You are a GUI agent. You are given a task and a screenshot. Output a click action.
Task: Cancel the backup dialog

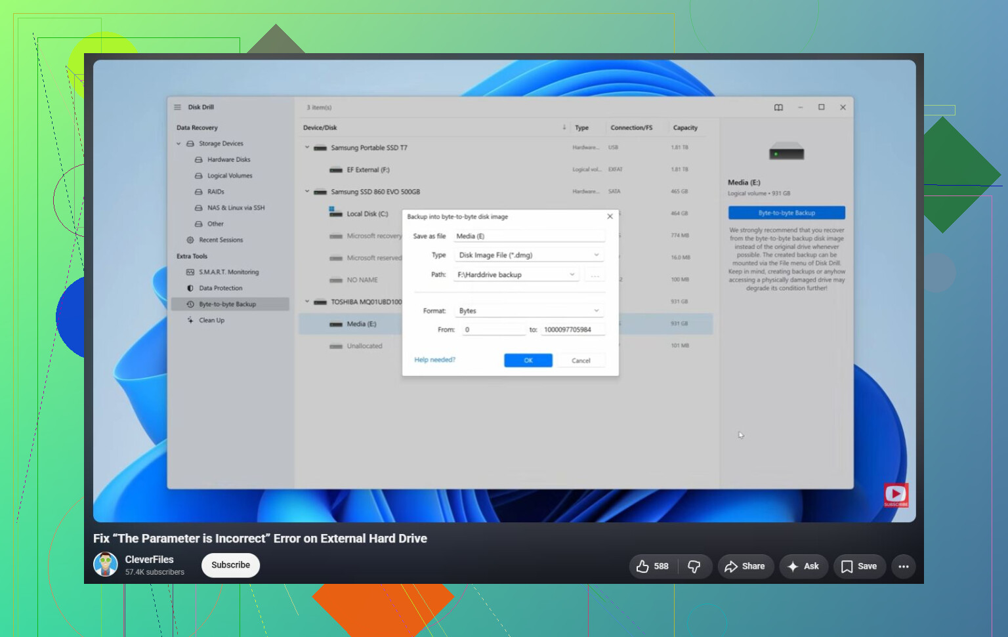pyautogui.click(x=581, y=360)
